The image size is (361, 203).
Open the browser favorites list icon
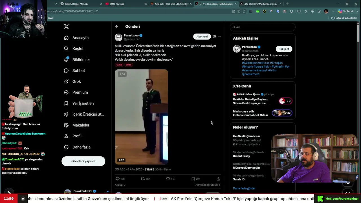pyautogui.click(x=306, y=11)
